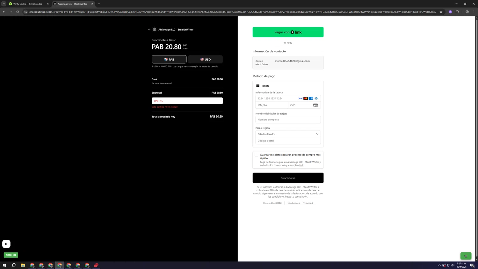Close the AiVantage LLC tab
The height and width of the screenshot is (269, 478).
92,4
